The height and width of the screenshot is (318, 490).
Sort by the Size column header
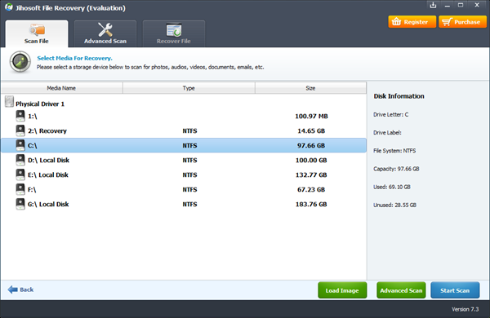click(x=310, y=88)
